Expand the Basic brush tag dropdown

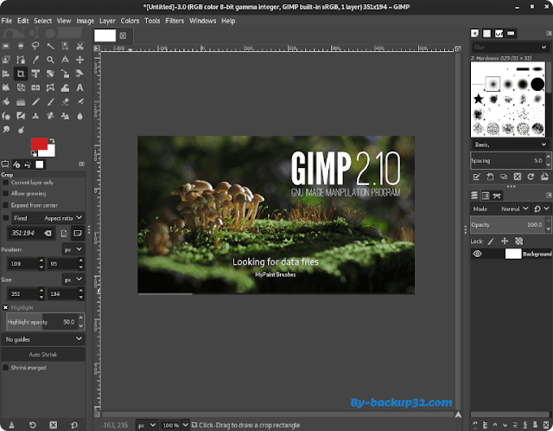[543, 145]
